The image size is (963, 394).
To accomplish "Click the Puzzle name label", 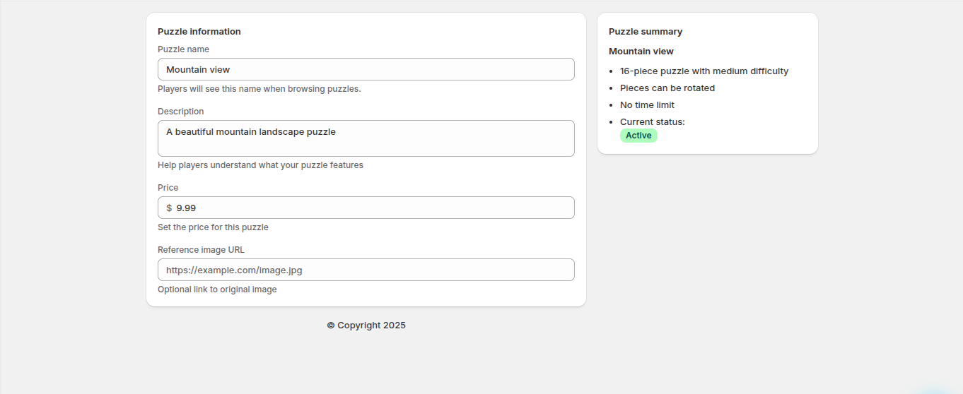I will pyautogui.click(x=183, y=49).
